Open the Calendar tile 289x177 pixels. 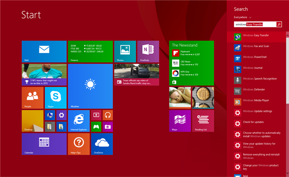[44, 144]
